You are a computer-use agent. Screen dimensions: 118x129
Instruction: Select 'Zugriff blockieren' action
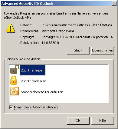[34, 81]
